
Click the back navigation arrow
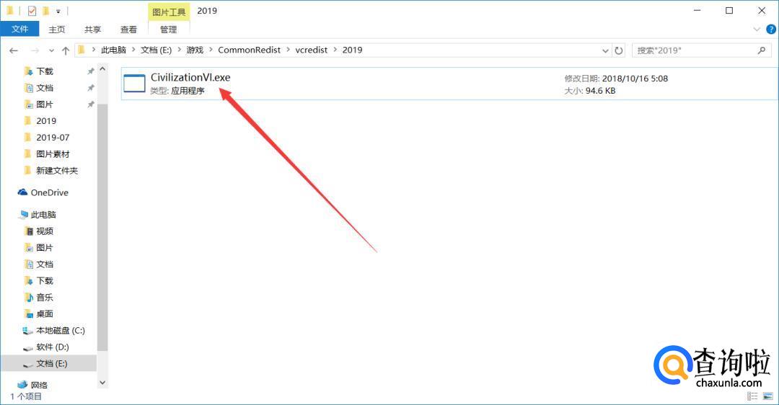(x=14, y=50)
